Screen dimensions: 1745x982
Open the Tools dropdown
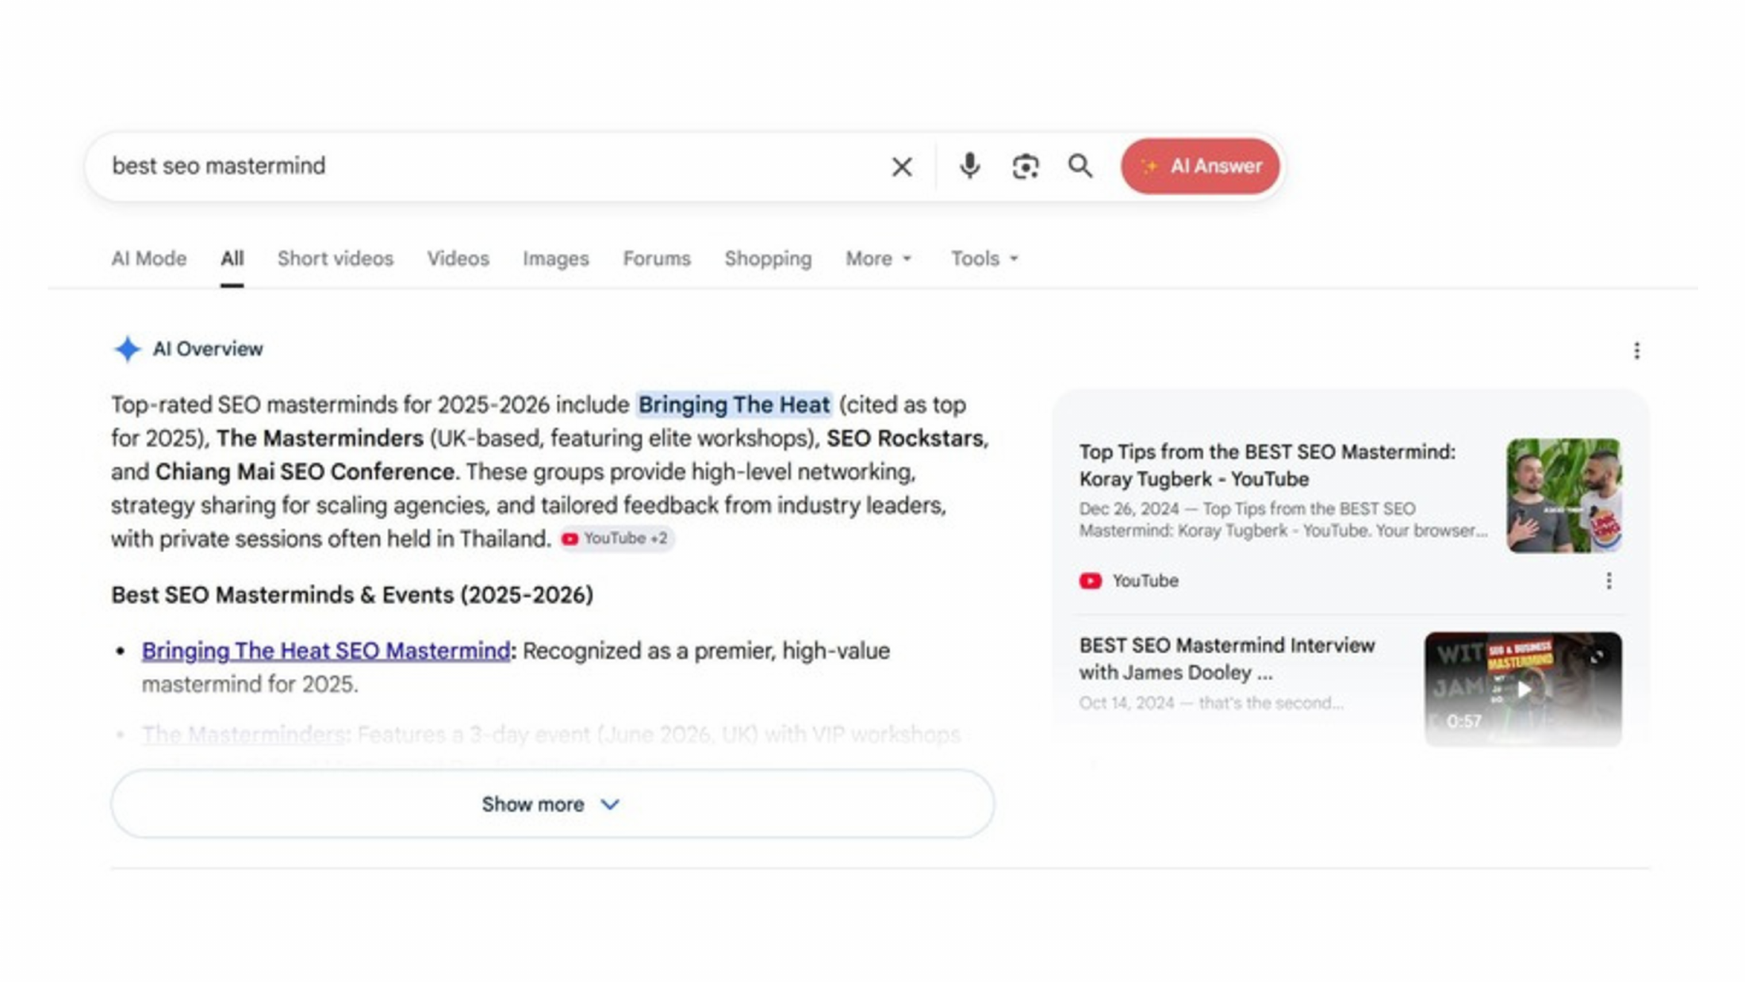click(984, 259)
